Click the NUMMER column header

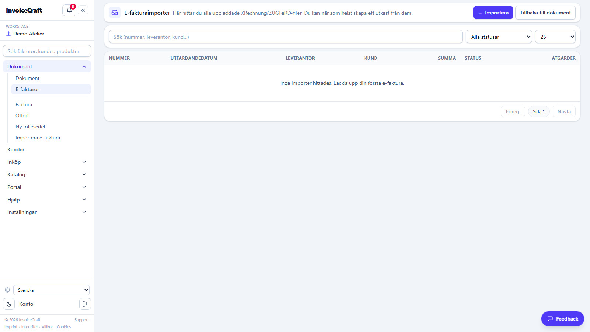[x=119, y=58]
